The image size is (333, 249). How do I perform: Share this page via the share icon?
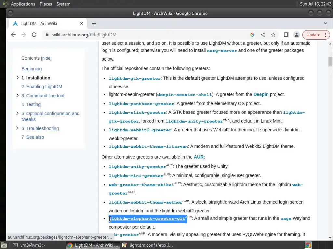tap(263, 35)
